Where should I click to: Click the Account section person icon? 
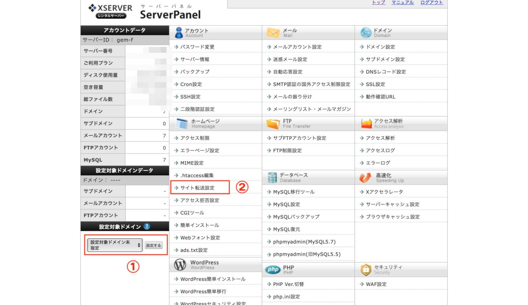tap(179, 33)
